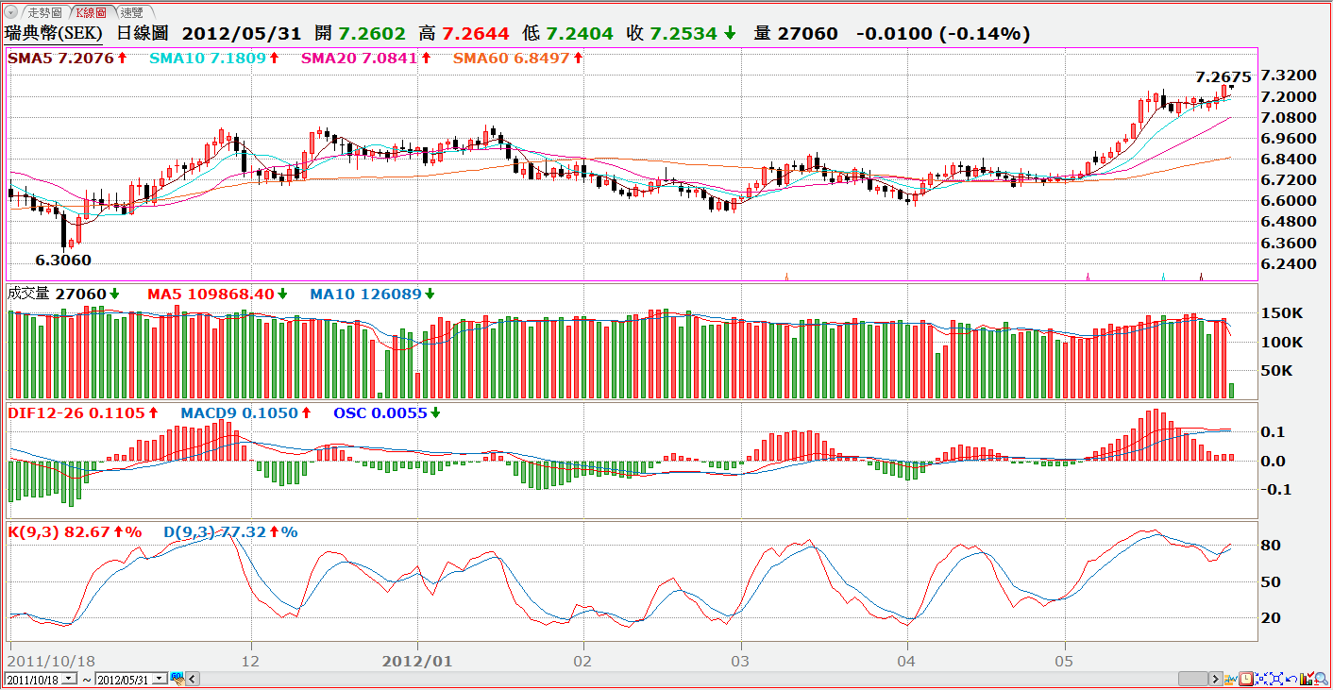Click the scroll-right arrow of the chart scrollbar
The height and width of the screenshot is (690, 1333).
pyautogui.click(x=1216, y=679)
